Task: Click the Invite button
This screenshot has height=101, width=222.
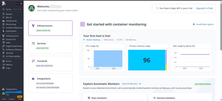Action: tap(4, 99)
